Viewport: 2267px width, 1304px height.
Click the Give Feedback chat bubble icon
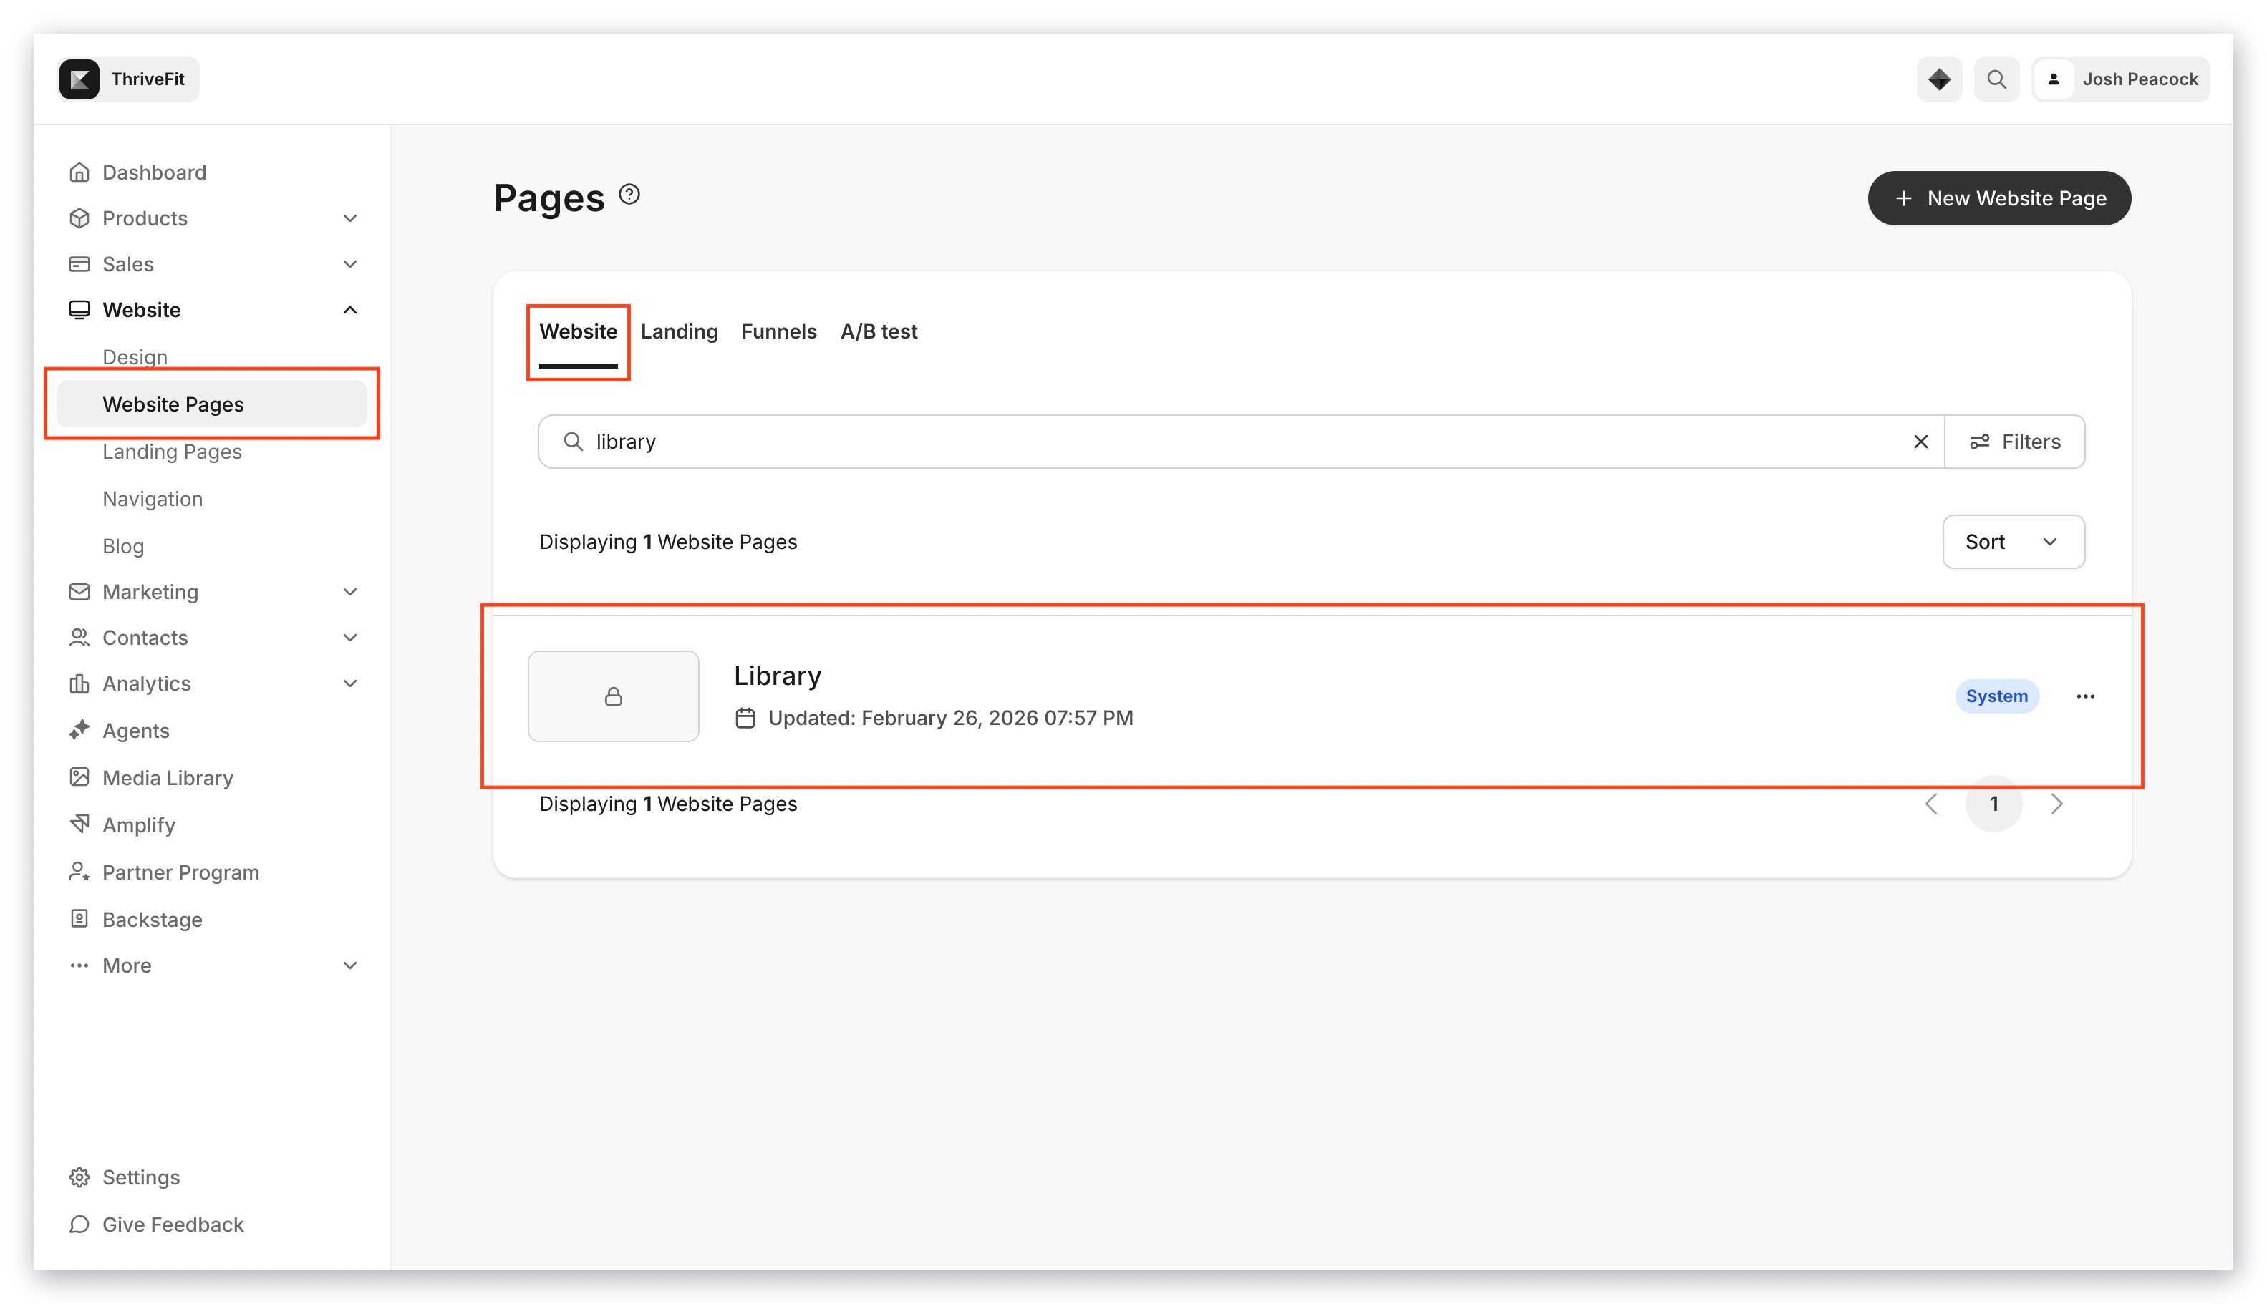point(79,1225)
